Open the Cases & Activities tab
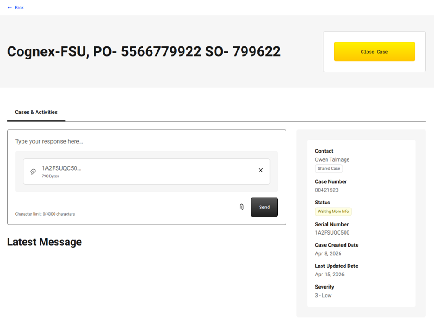434x325 pixels. pyautogui.click(x=36, y=112)
